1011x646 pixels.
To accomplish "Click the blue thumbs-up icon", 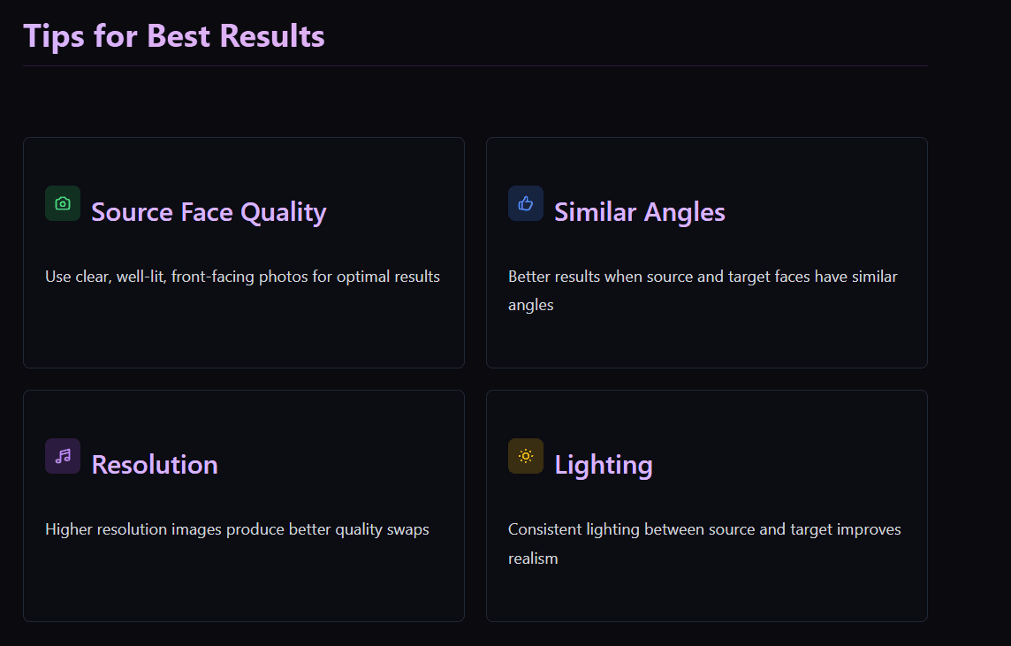I will coord(526,203).
